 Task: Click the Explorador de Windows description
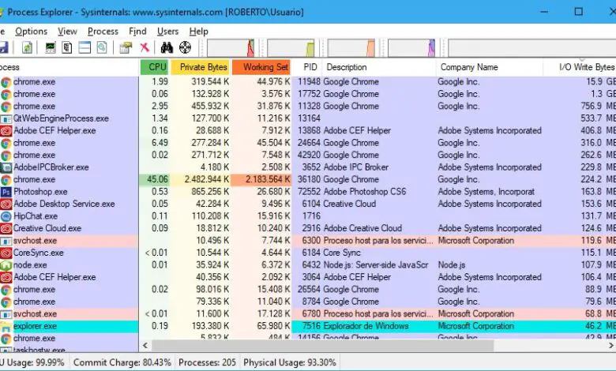tap(366, 326)
